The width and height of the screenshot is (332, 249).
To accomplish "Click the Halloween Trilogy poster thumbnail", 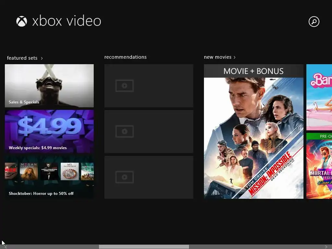I will tap(49, 171).
